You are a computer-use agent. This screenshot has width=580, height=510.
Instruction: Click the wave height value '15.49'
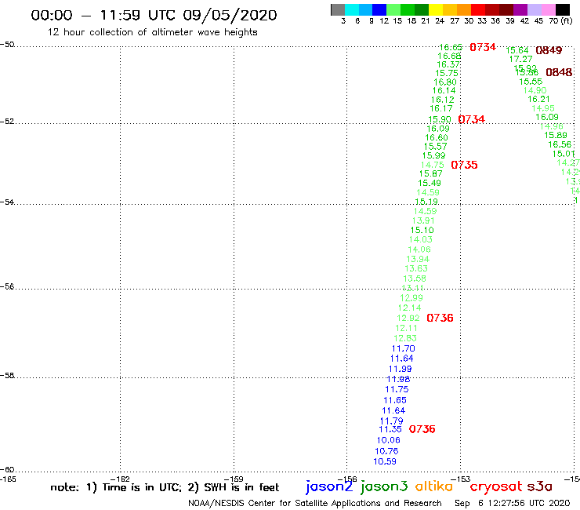pyautogui.click(x=430, y=183)
